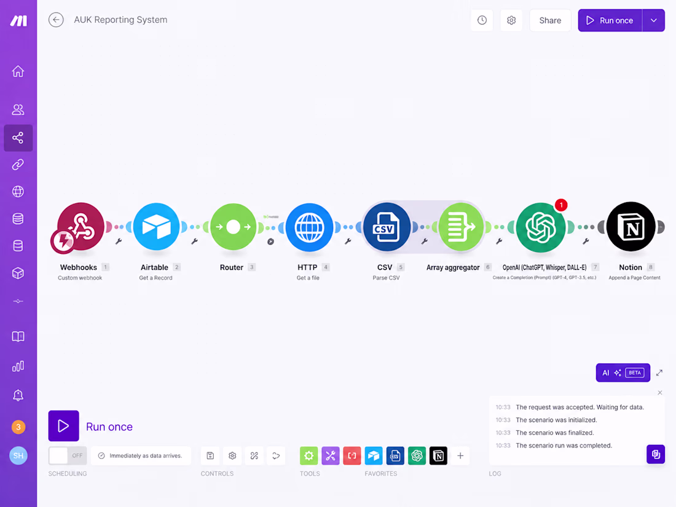Image resolution: width=676 pixels, height=507 pixels.
Task: Open Scenarios in the left sidebar
Action: pos(18,138)
